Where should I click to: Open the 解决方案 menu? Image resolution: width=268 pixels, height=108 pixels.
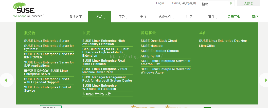pos(76,17)
